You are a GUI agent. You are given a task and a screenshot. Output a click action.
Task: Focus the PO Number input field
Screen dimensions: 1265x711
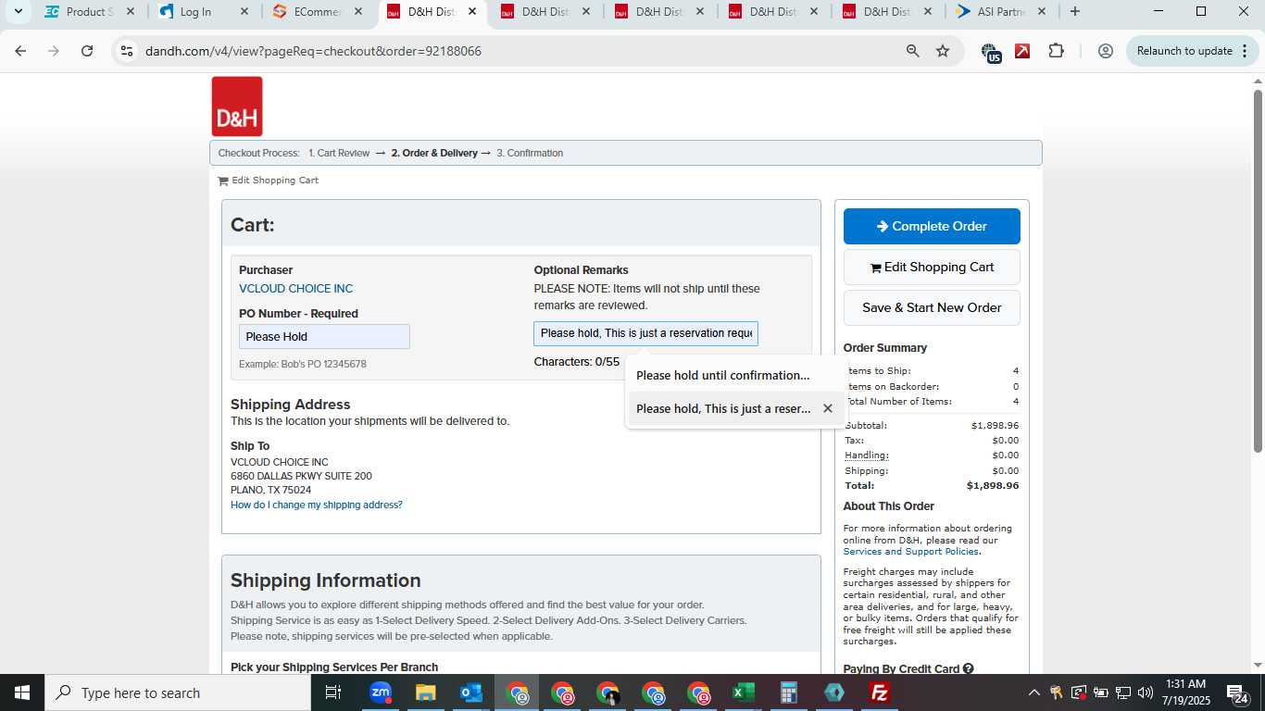pos(324,337)
